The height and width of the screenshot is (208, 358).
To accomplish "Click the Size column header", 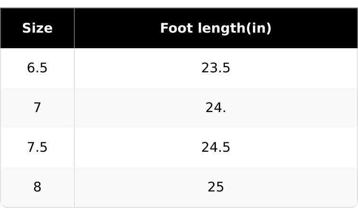I will click(37, 28).
